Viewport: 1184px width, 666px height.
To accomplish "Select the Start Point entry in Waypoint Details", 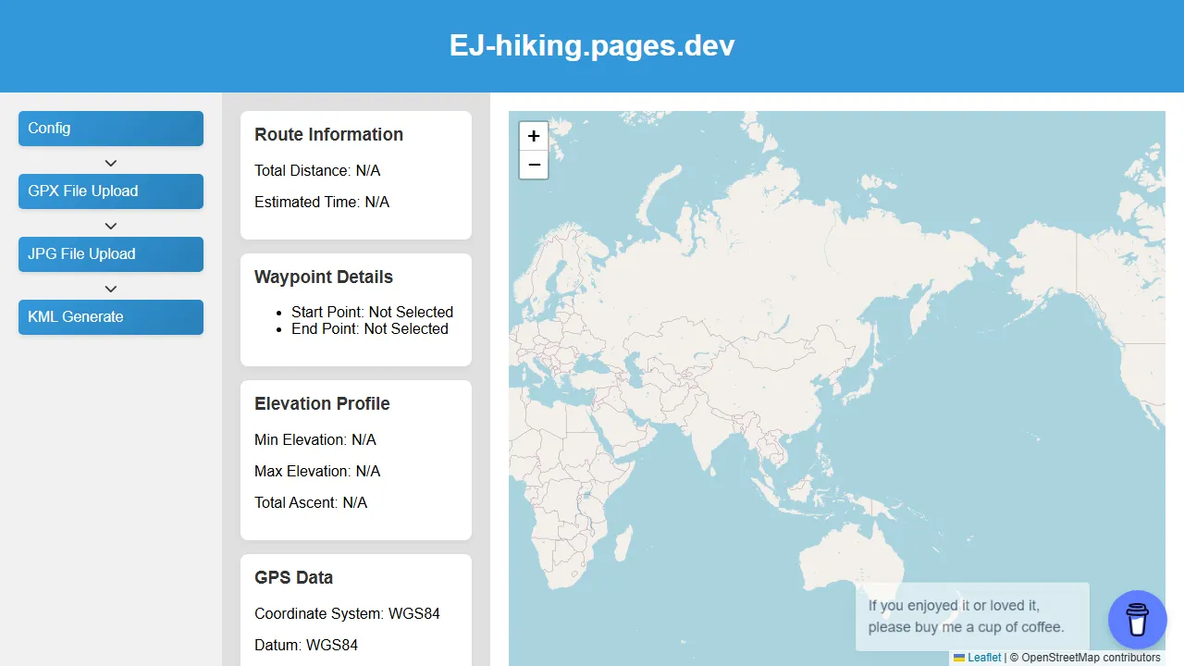I will pos(372,312).
